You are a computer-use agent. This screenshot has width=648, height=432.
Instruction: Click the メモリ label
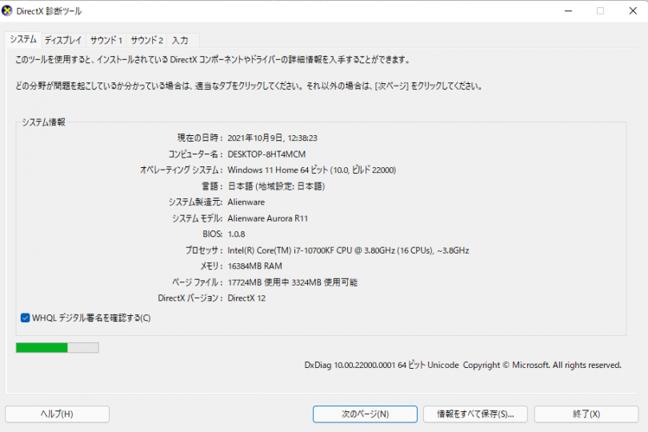pyautogui.click(x=211, y=266)
